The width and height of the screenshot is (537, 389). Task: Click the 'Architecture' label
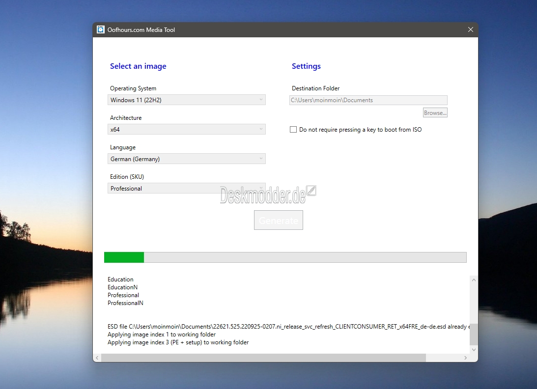[x=126, y=118]
